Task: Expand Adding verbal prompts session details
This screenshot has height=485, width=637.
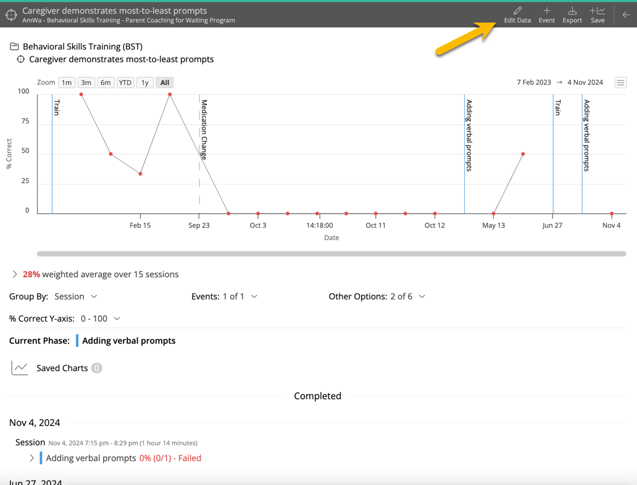Action: (x=30, y=458)
